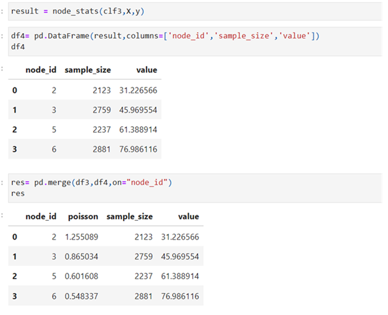The image size is (388, 315).
Task: Click the poisson value 0.601608
Action: (x=83, y=276)
